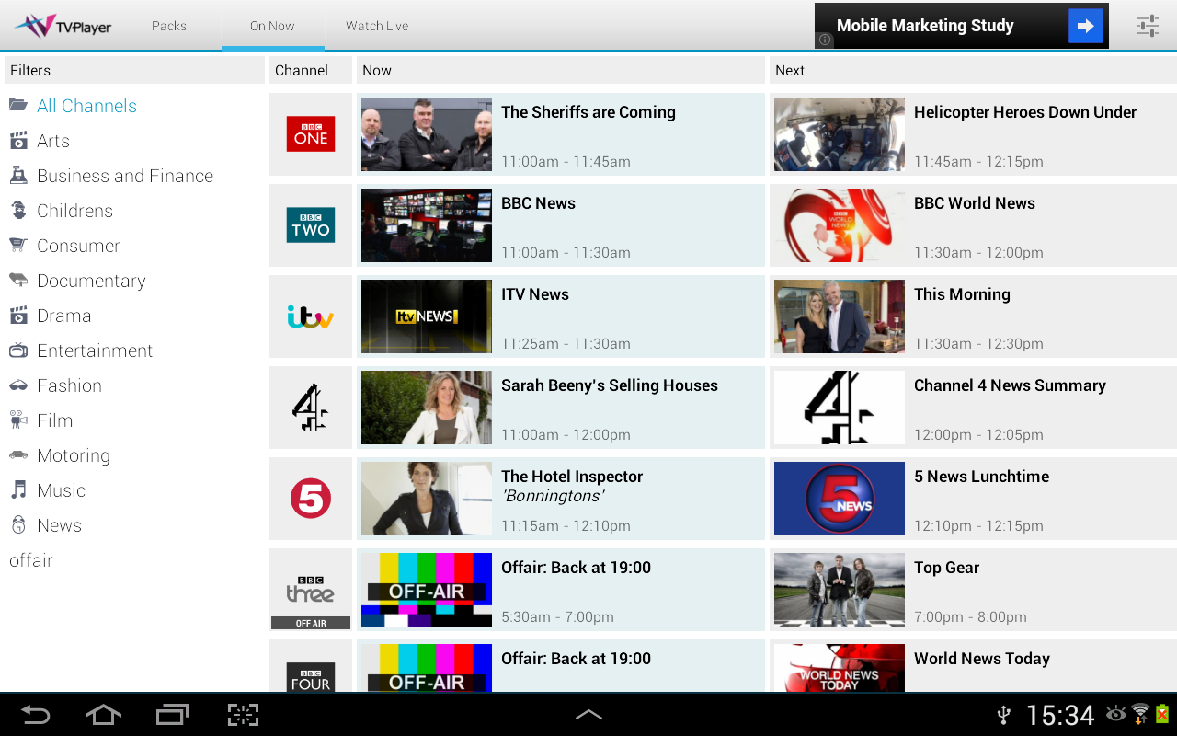Image resolution: width=1177 pixels, height=736 pixels.
Task: Select the Arts category clapperboard icon
Action: tap(18, 140)
